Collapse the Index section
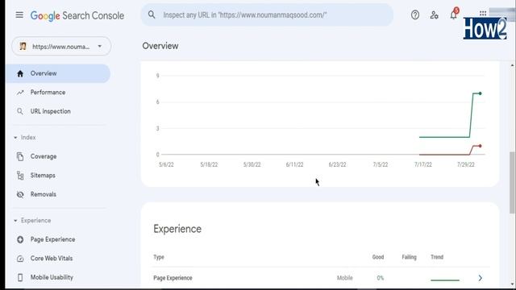 [x=25, y=138]
